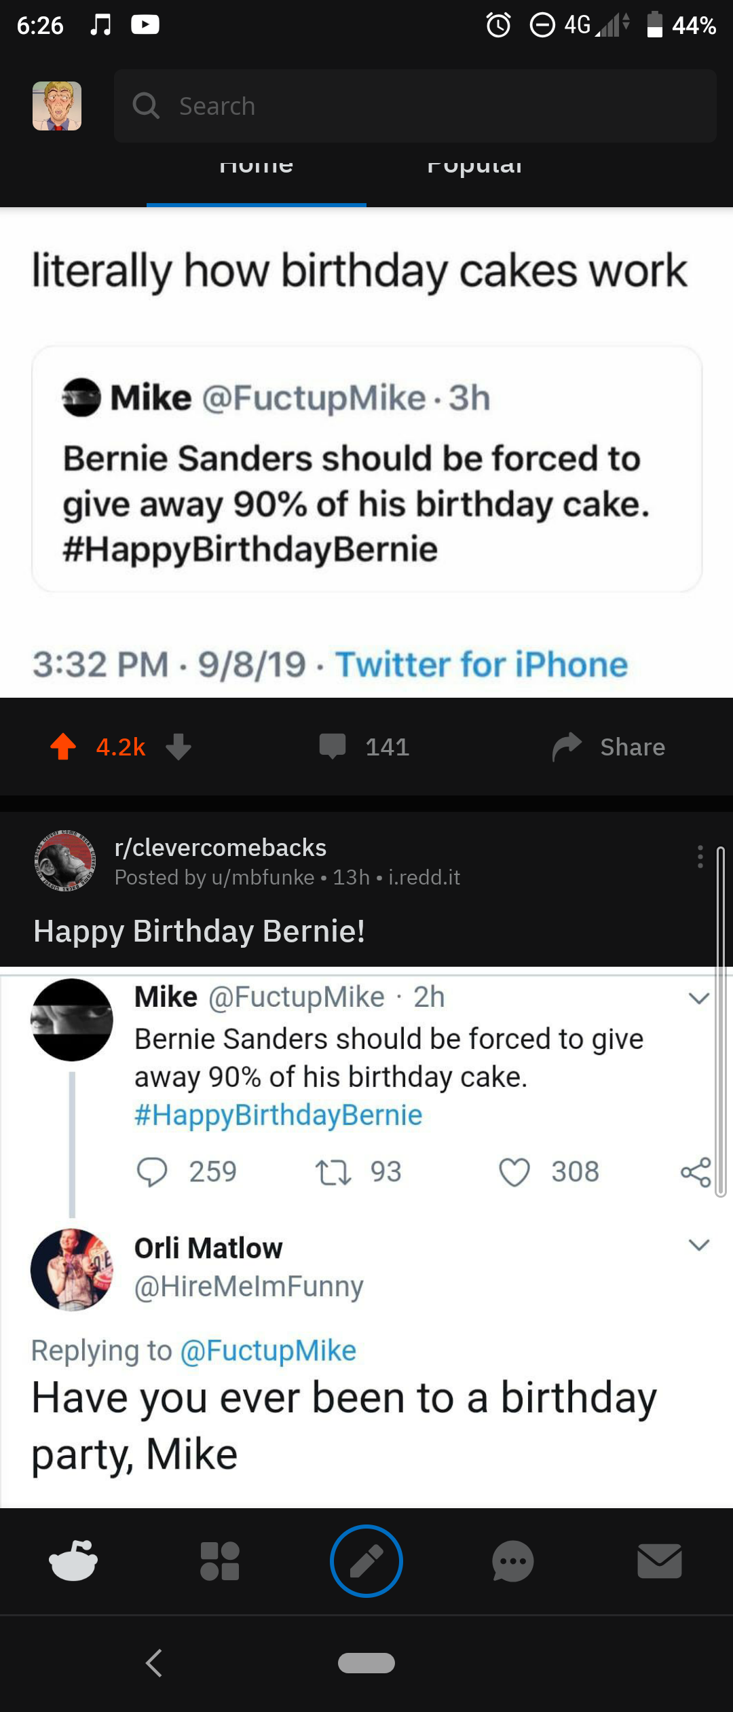Open the communities grid icon
This screenshot has width=733, height=1712.
pos(220,1561)
